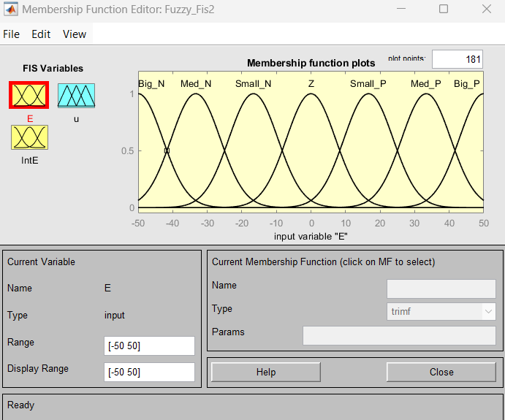Open the File menu
Image resolution: width=505 pixels, height=420 pixels.
tap(11, 34)
